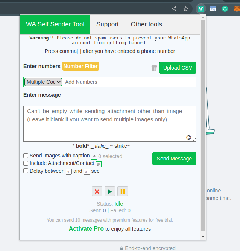This screenshot has height=251, width=240.
Task: Click the popup vertical scrollbar thumb
Action: click(203, 125)
